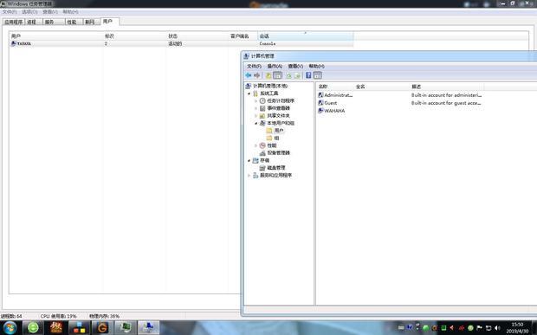Sort by the 全名 column header

tap(382, 87)
